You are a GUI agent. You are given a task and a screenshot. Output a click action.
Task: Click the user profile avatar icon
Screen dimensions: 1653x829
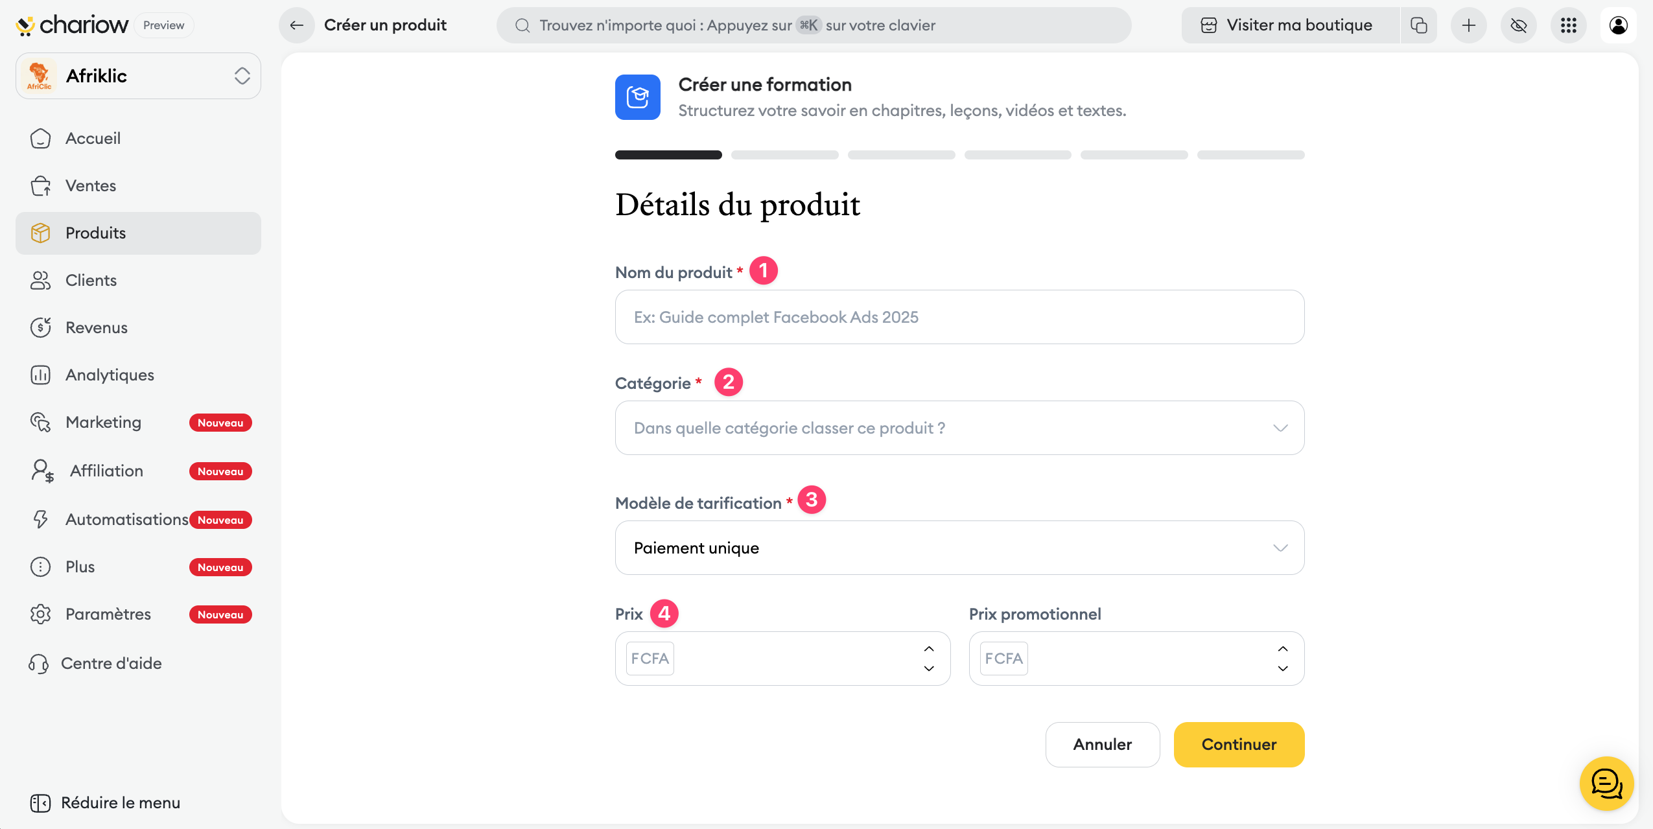(1618, 25)
